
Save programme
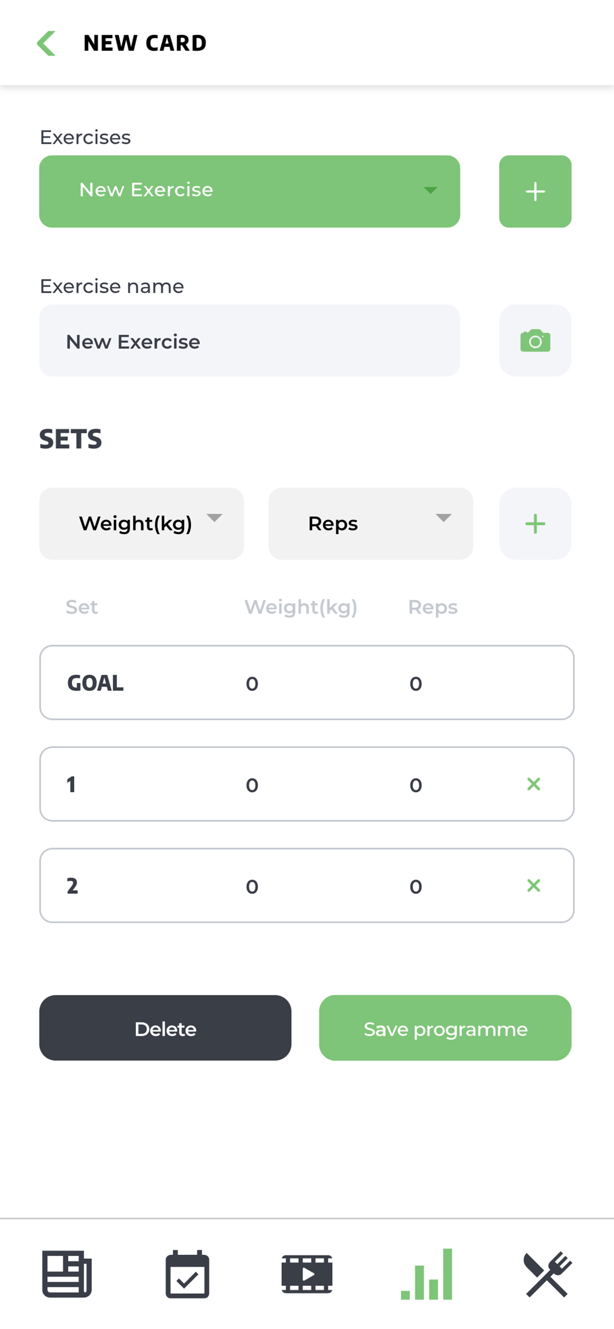coord(445,1028)
